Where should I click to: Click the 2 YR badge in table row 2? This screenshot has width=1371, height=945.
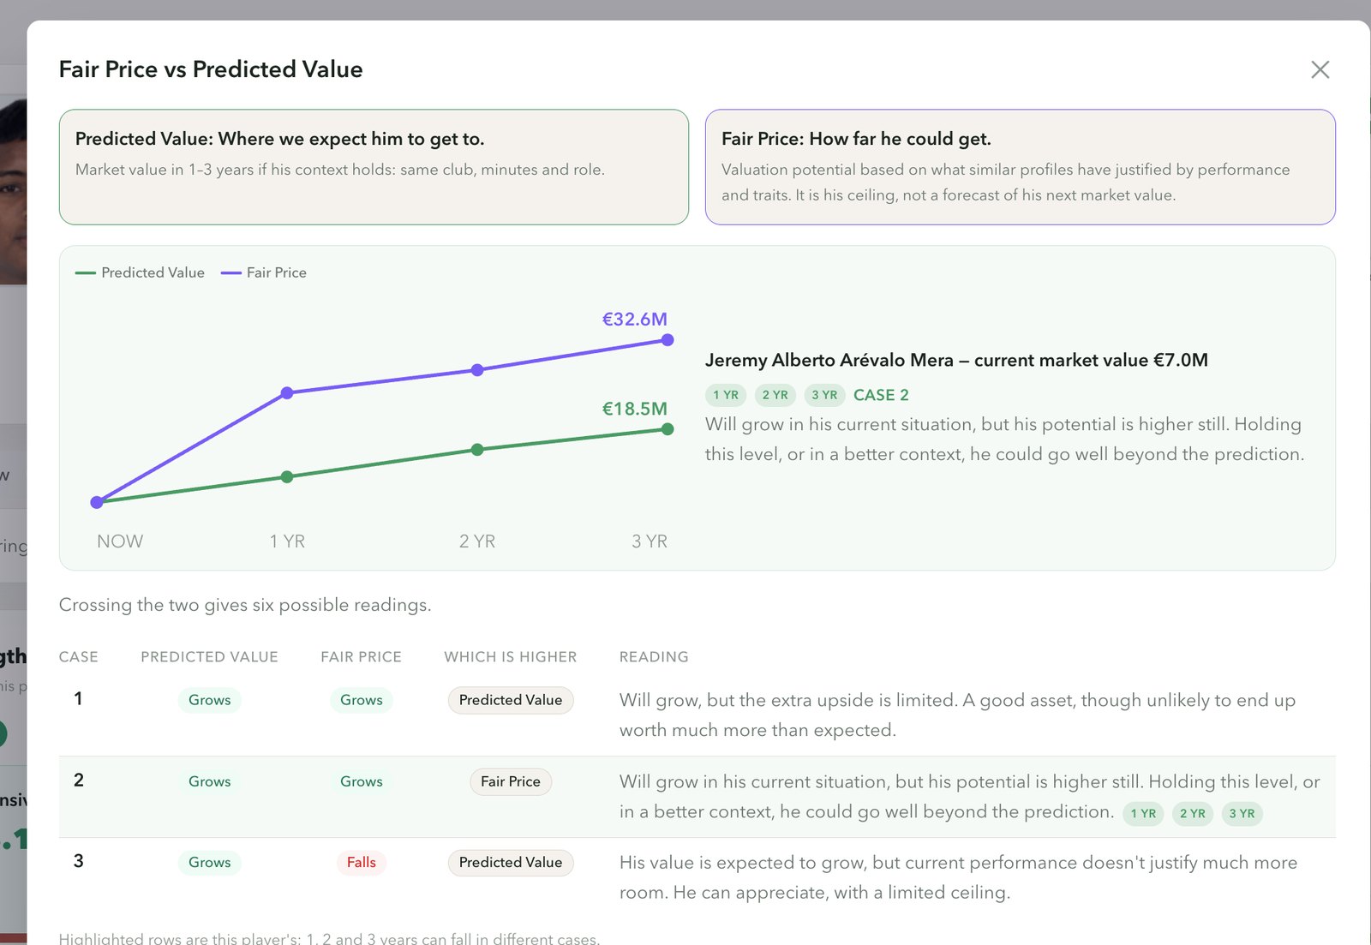pos(1193,814)
